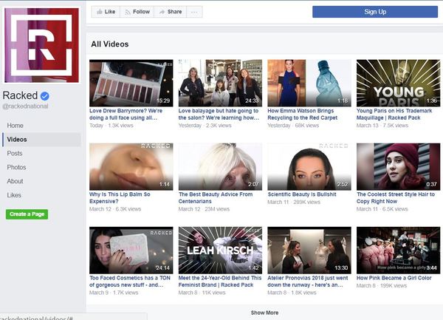
Task: Click the 'March 8 · 199K views' text
Action: click(382, 286)
